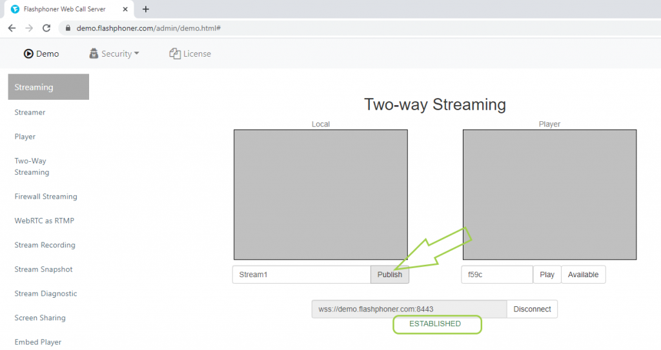Click the ESTABLISHED status text
661x350 pixels.
435,324
